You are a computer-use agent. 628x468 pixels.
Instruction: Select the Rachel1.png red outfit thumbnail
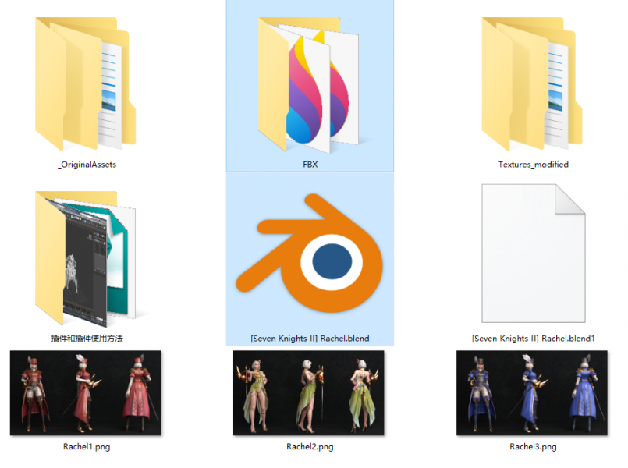coord(85,393)
